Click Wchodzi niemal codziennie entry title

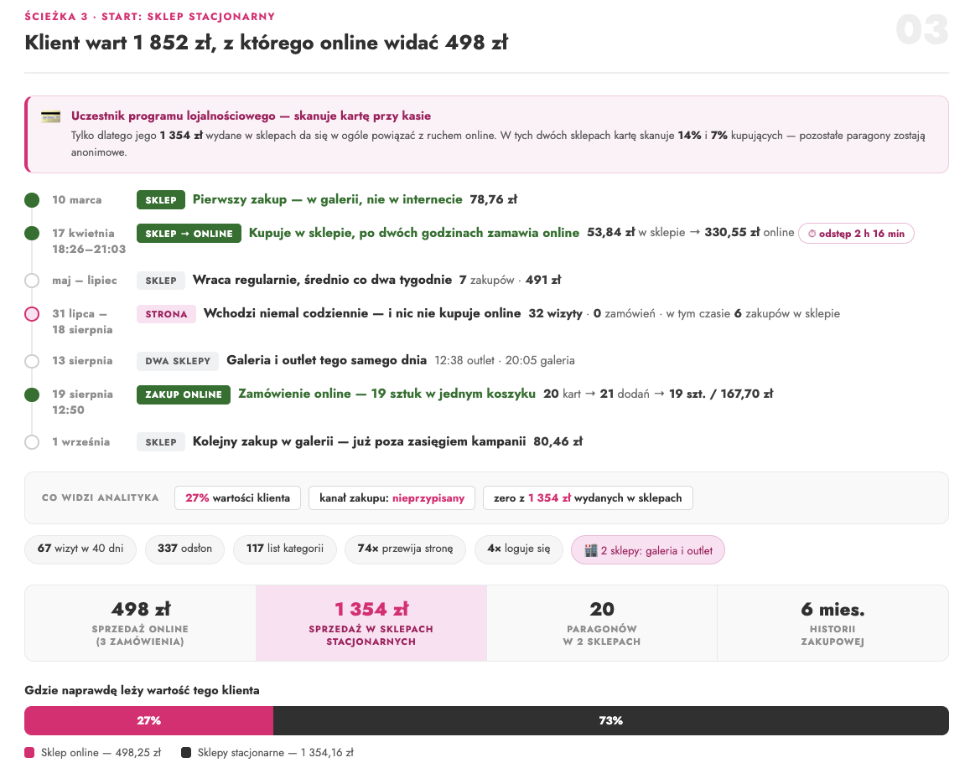pyautogui.click(x=362, y=313)
